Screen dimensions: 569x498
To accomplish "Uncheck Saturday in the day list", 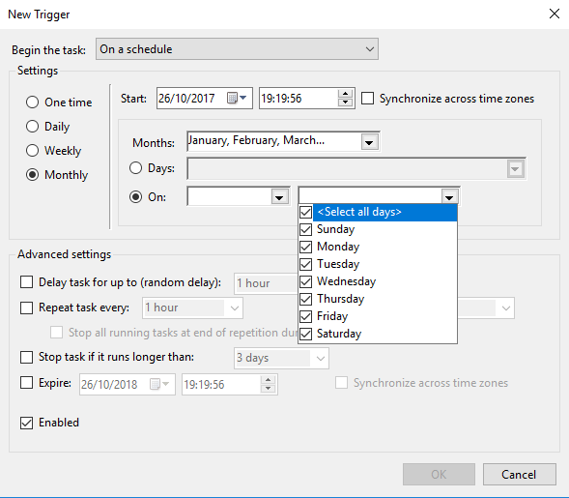I will pyautogui.click(x=306, y=334).
